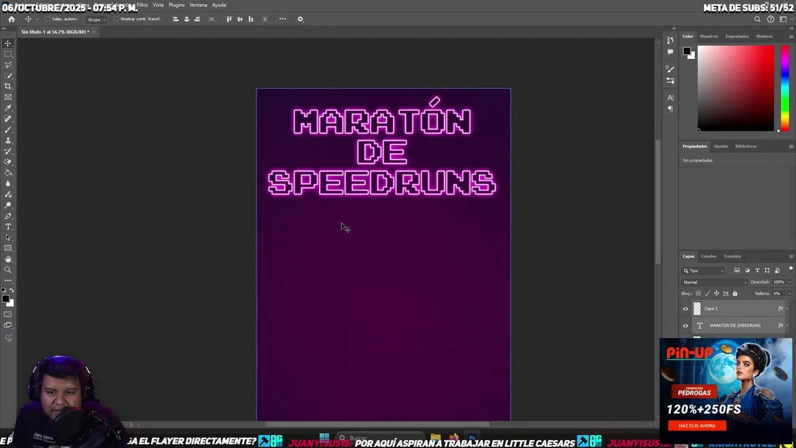Screen dimensions: 796x448
Task: Click the foreground color swatch in Color panel
Action: coord(687,51)
